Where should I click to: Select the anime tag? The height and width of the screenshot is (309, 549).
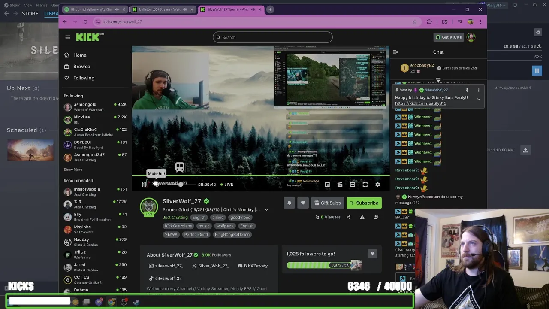coord(217,218)
